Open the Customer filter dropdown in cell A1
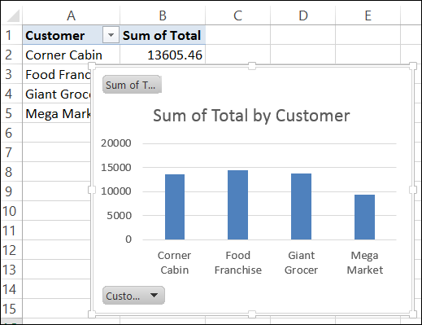The height and width of the screenshot is (325, 422). click(x=111, y=35)
